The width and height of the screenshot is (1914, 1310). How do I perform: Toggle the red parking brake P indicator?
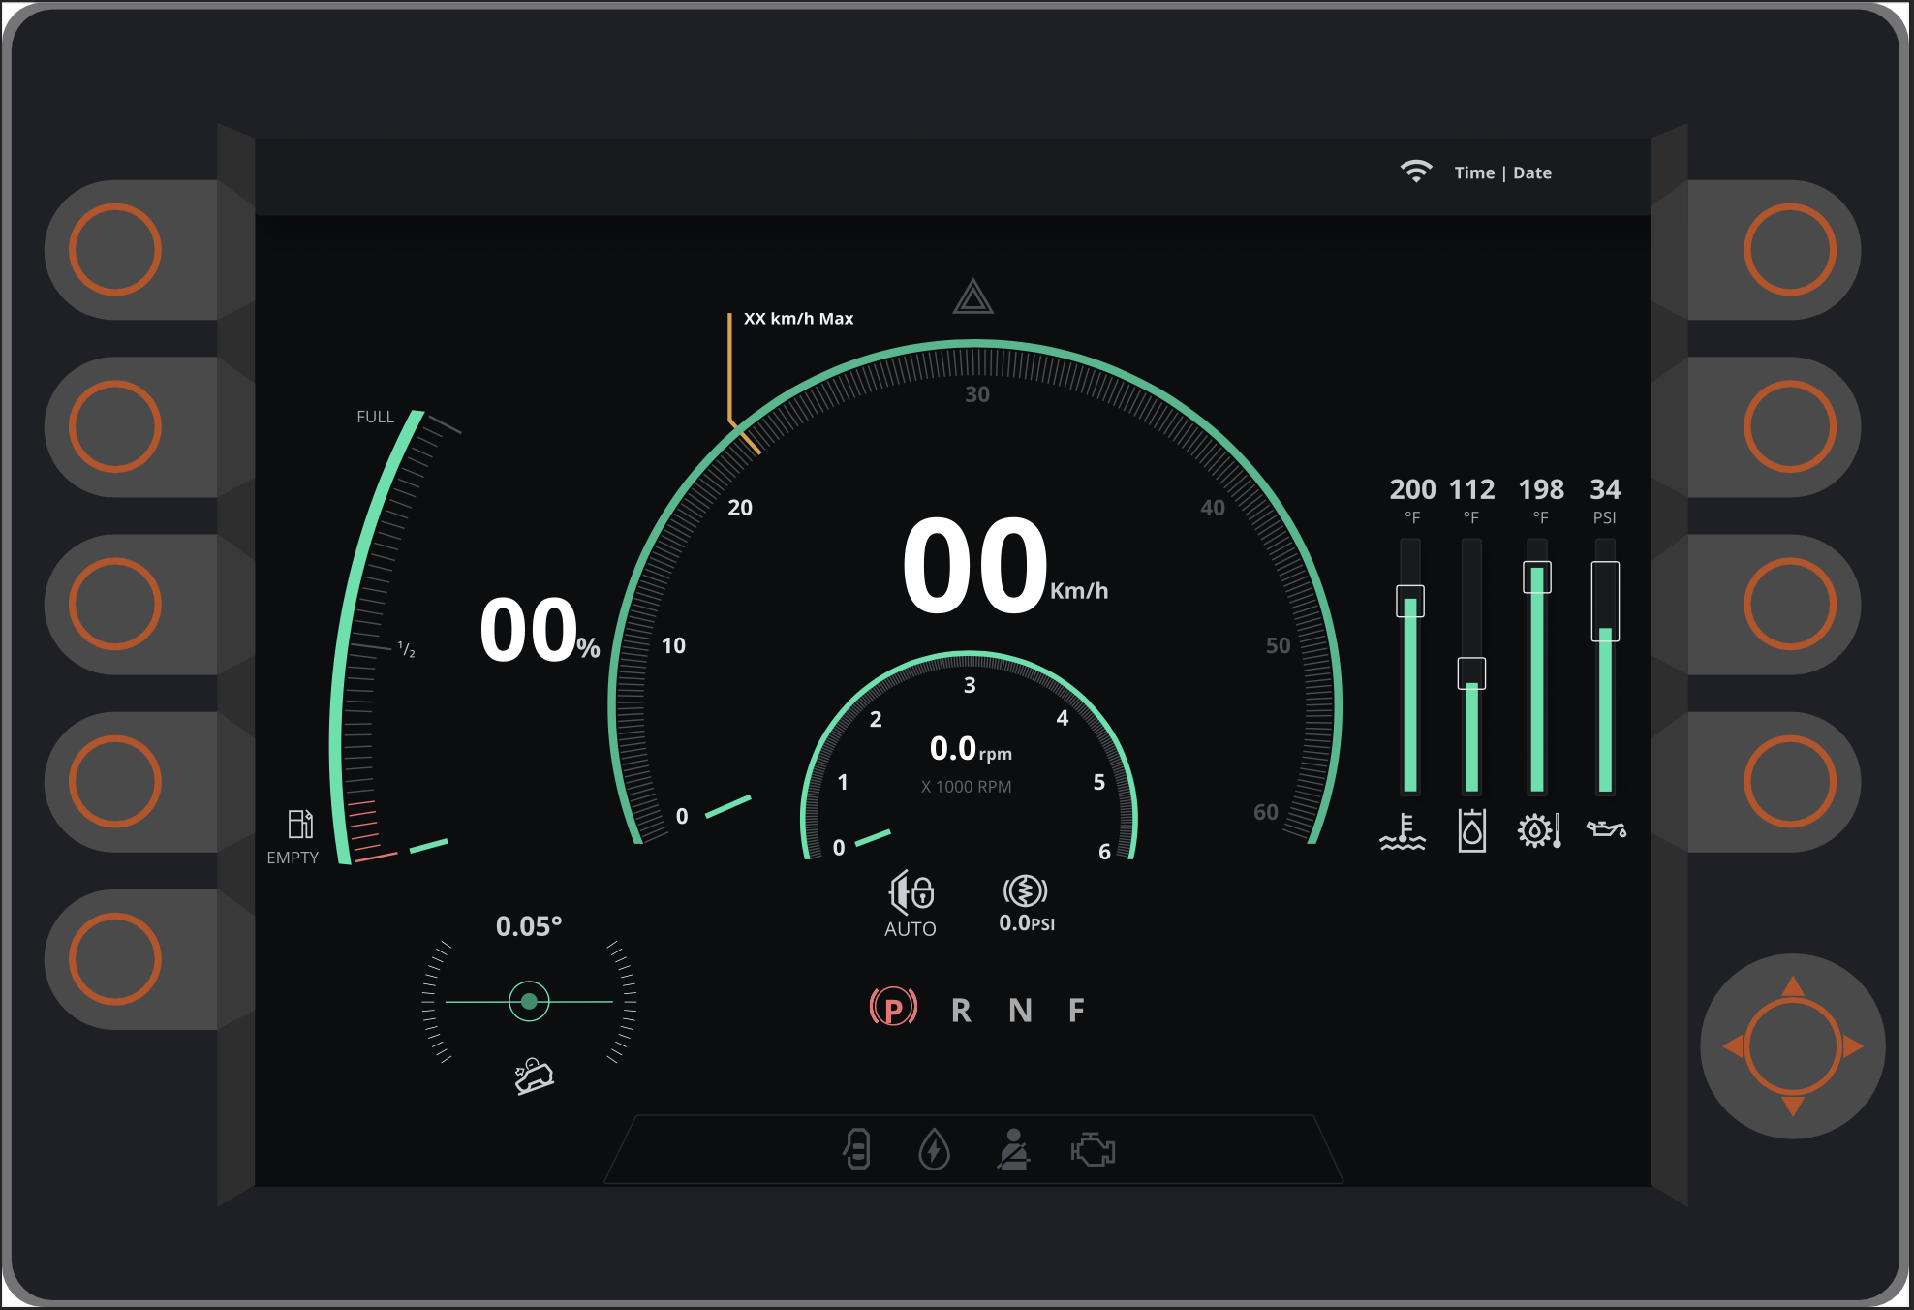893,1009
